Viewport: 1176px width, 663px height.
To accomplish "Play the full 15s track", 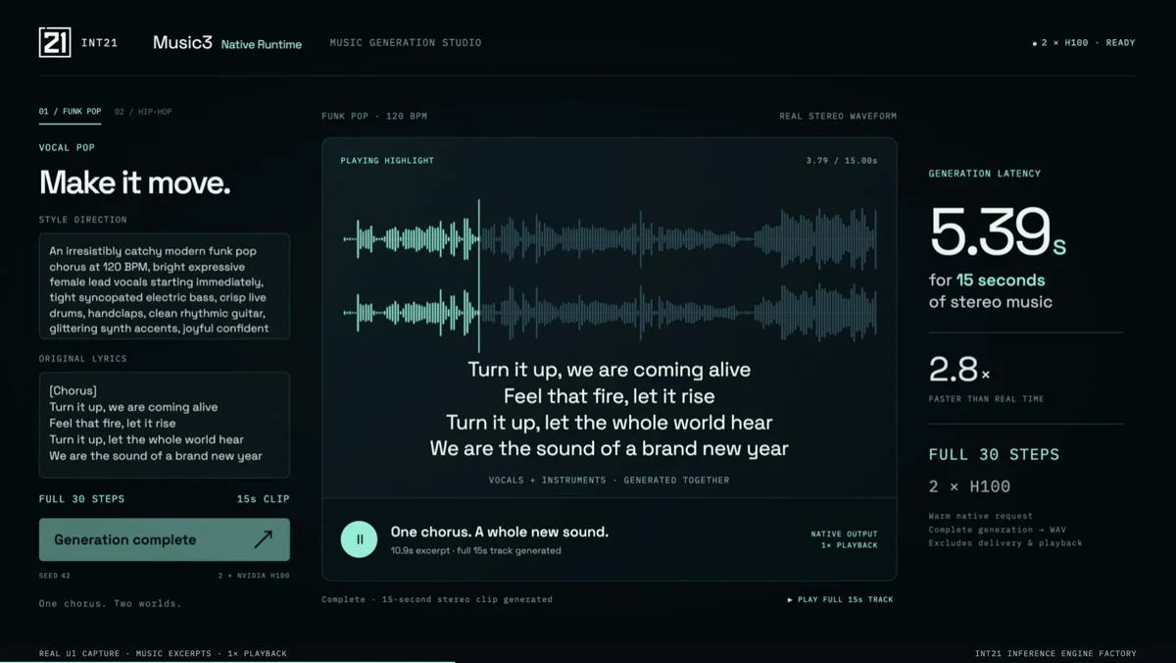I will pos(841,599).
